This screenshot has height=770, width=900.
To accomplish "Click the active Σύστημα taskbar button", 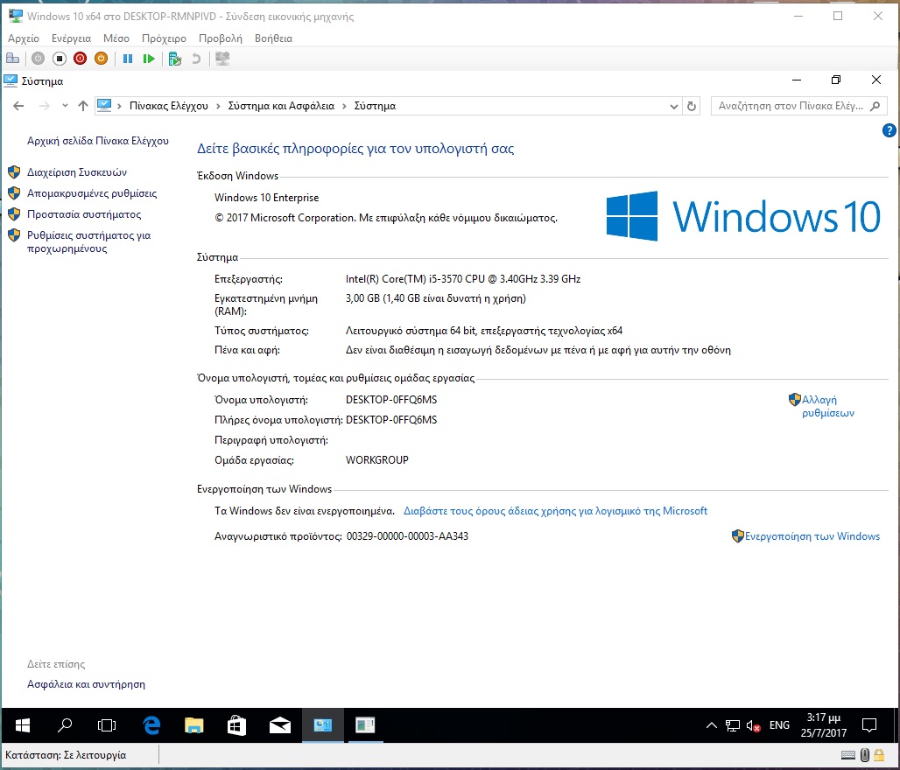I will [322, 726].
